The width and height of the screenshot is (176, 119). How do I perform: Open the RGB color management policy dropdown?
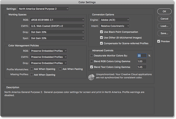[48, 51]
